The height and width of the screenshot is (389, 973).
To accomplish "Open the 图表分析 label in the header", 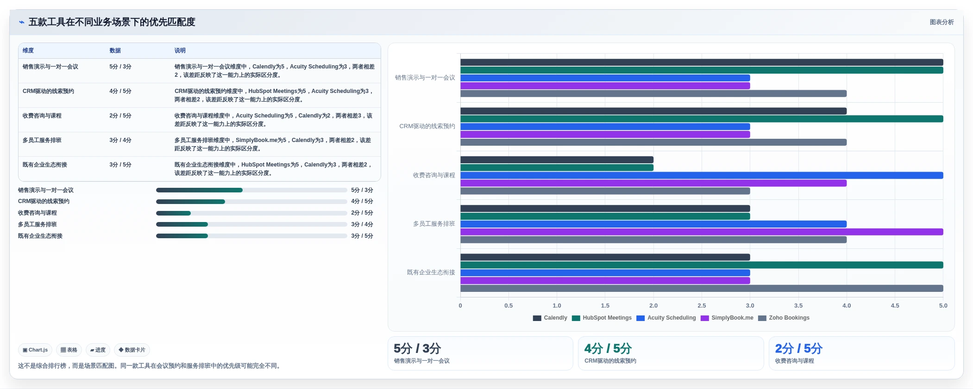I will point(942,22).
